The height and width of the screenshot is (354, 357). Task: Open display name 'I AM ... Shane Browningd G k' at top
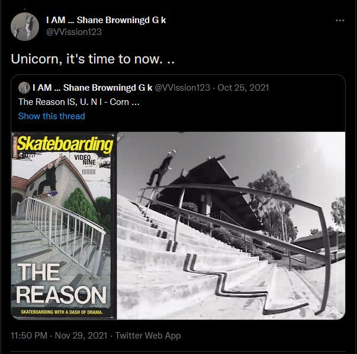(106, 20)
